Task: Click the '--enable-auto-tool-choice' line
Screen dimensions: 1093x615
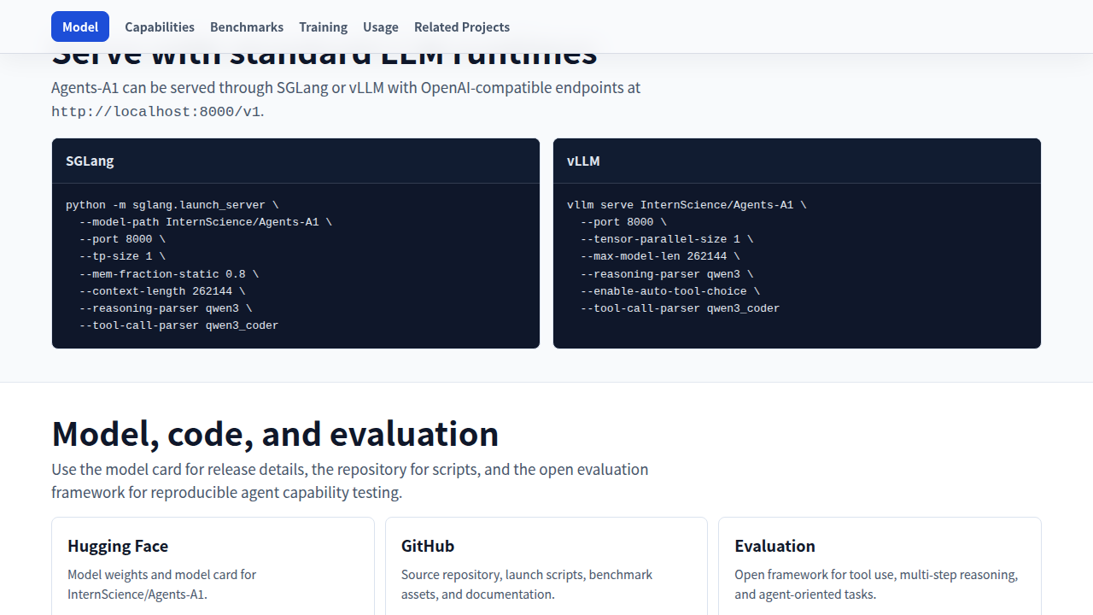Action: [670, 291]
